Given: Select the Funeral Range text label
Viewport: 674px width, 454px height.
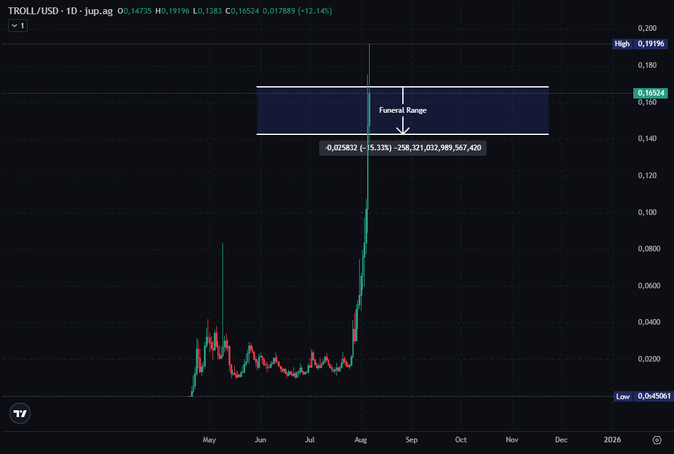Looking at the screenshot, I should pyautogui.click(x=403, y=110).
